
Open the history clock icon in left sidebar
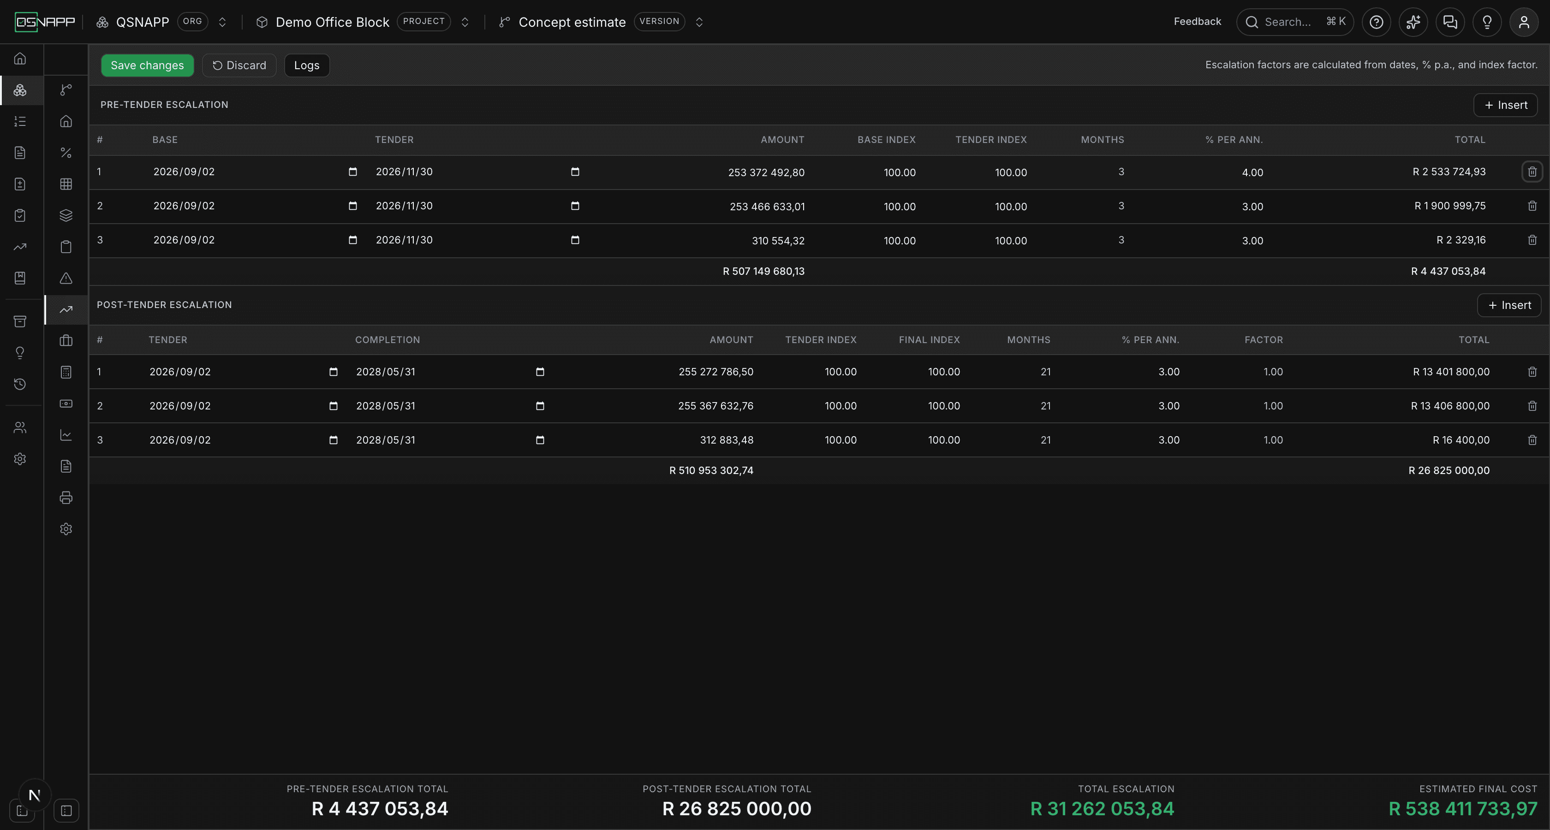[20, 384]
